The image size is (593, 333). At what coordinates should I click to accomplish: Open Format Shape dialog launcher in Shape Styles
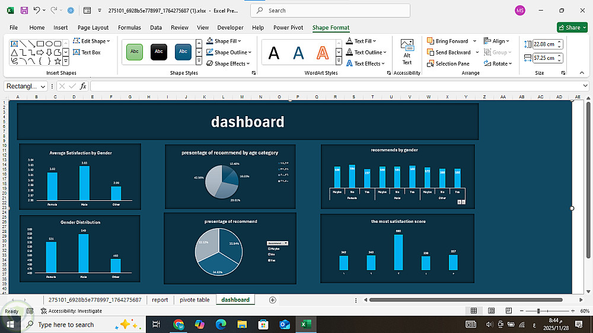254,73
